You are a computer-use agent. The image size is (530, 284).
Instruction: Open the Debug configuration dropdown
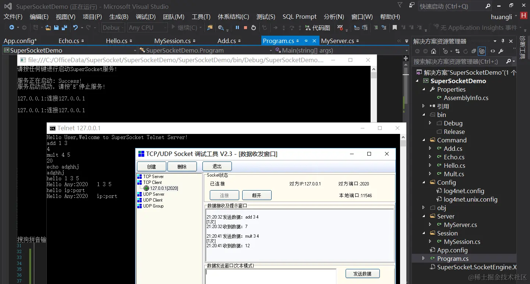point(113,28)
